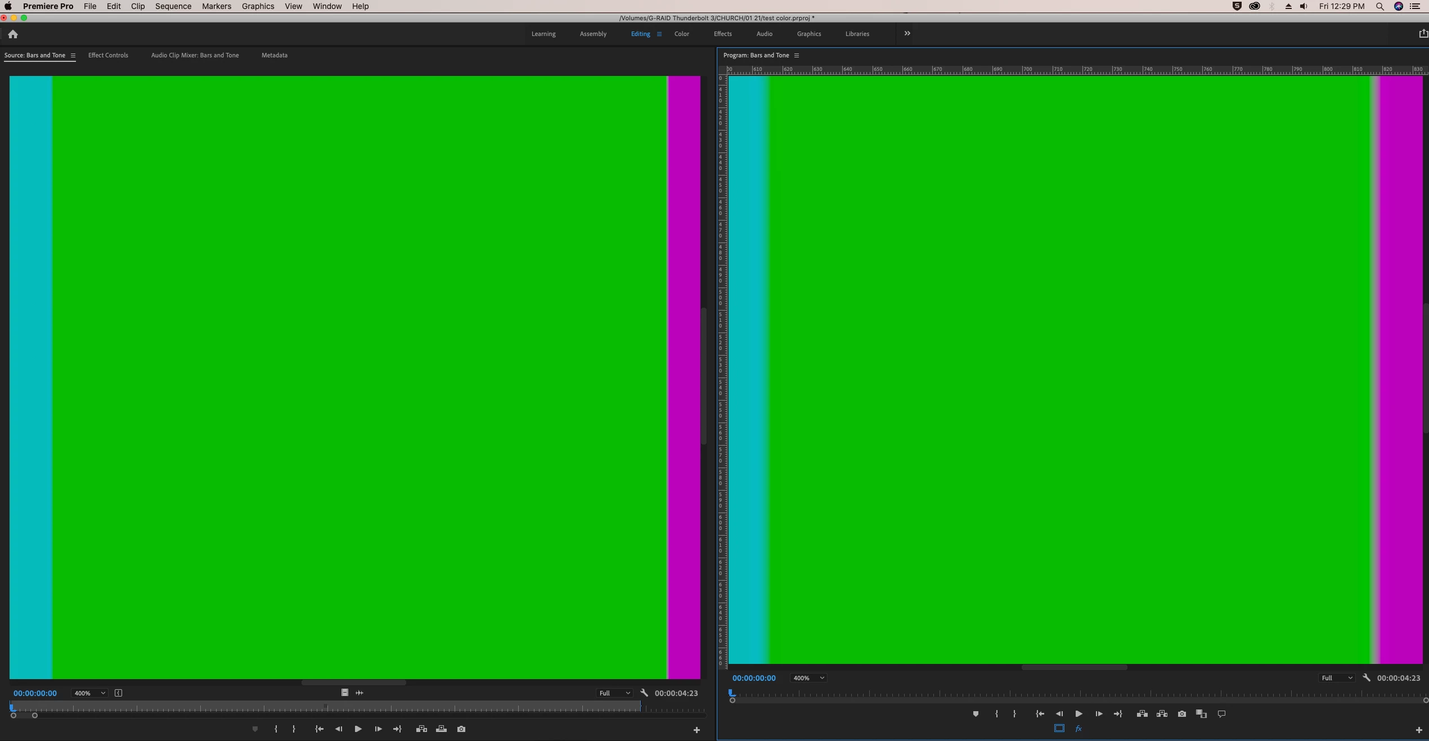This screenshot has height=741, width=1429.
Task: Click Extract button in Program monitor
Action: [1162, 714]
